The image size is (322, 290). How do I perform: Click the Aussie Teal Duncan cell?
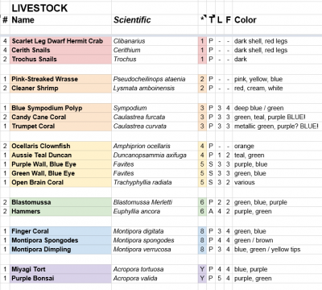(61, 155)
